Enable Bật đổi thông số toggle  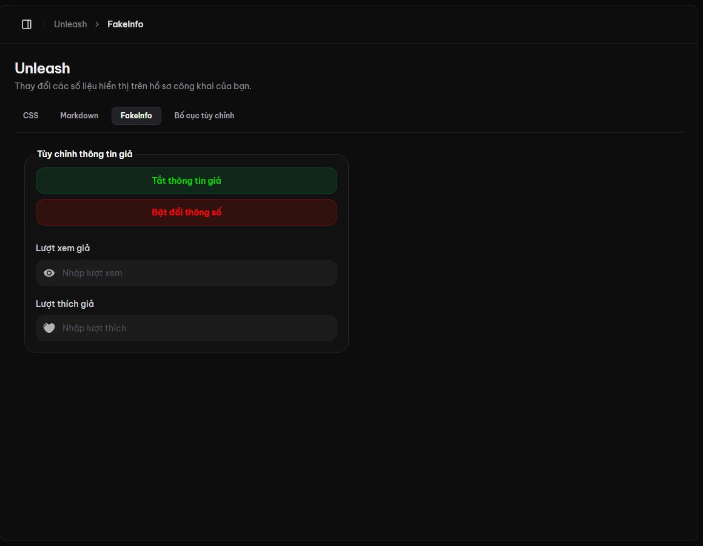click(x=186, y=212)
